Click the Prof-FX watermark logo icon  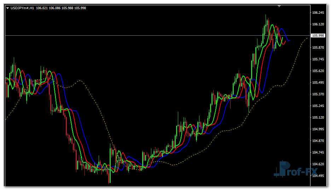coord(281,169)
